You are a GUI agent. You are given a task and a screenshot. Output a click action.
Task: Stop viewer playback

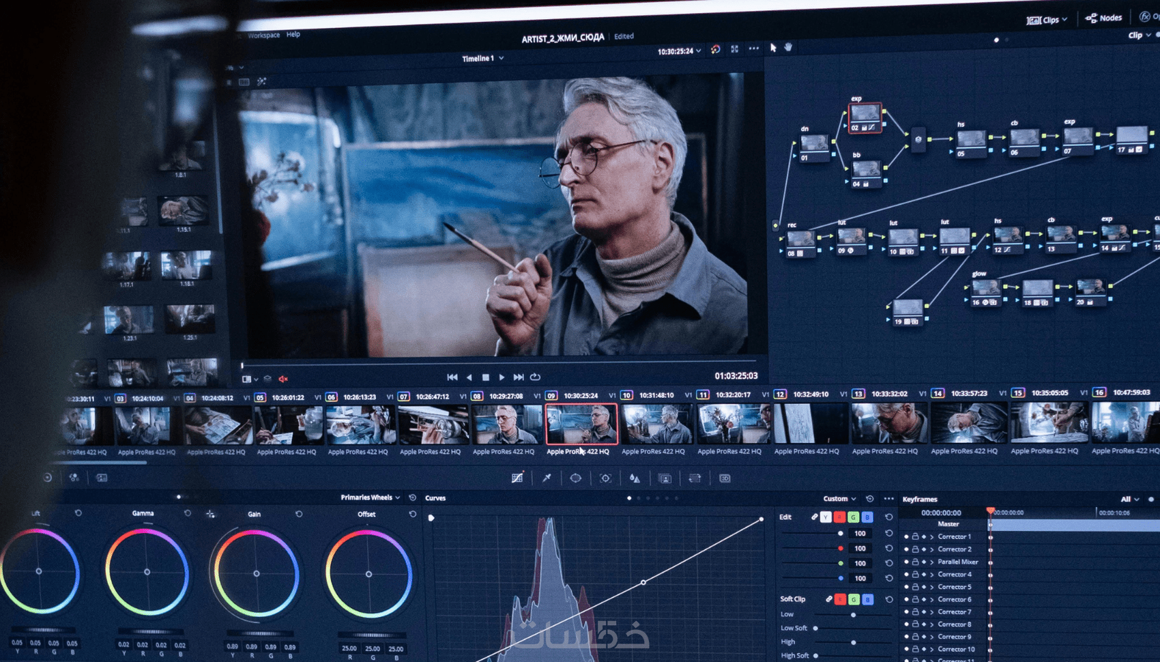tap(486, 377)
